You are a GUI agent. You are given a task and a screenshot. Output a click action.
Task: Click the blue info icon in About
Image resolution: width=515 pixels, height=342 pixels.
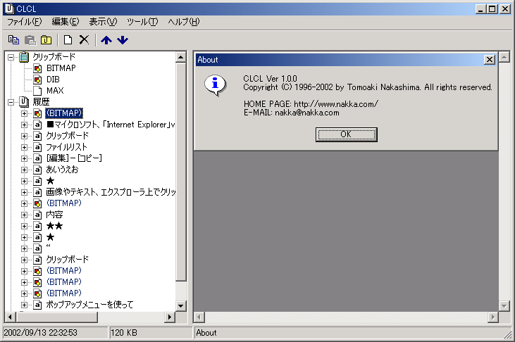point(215,85)
